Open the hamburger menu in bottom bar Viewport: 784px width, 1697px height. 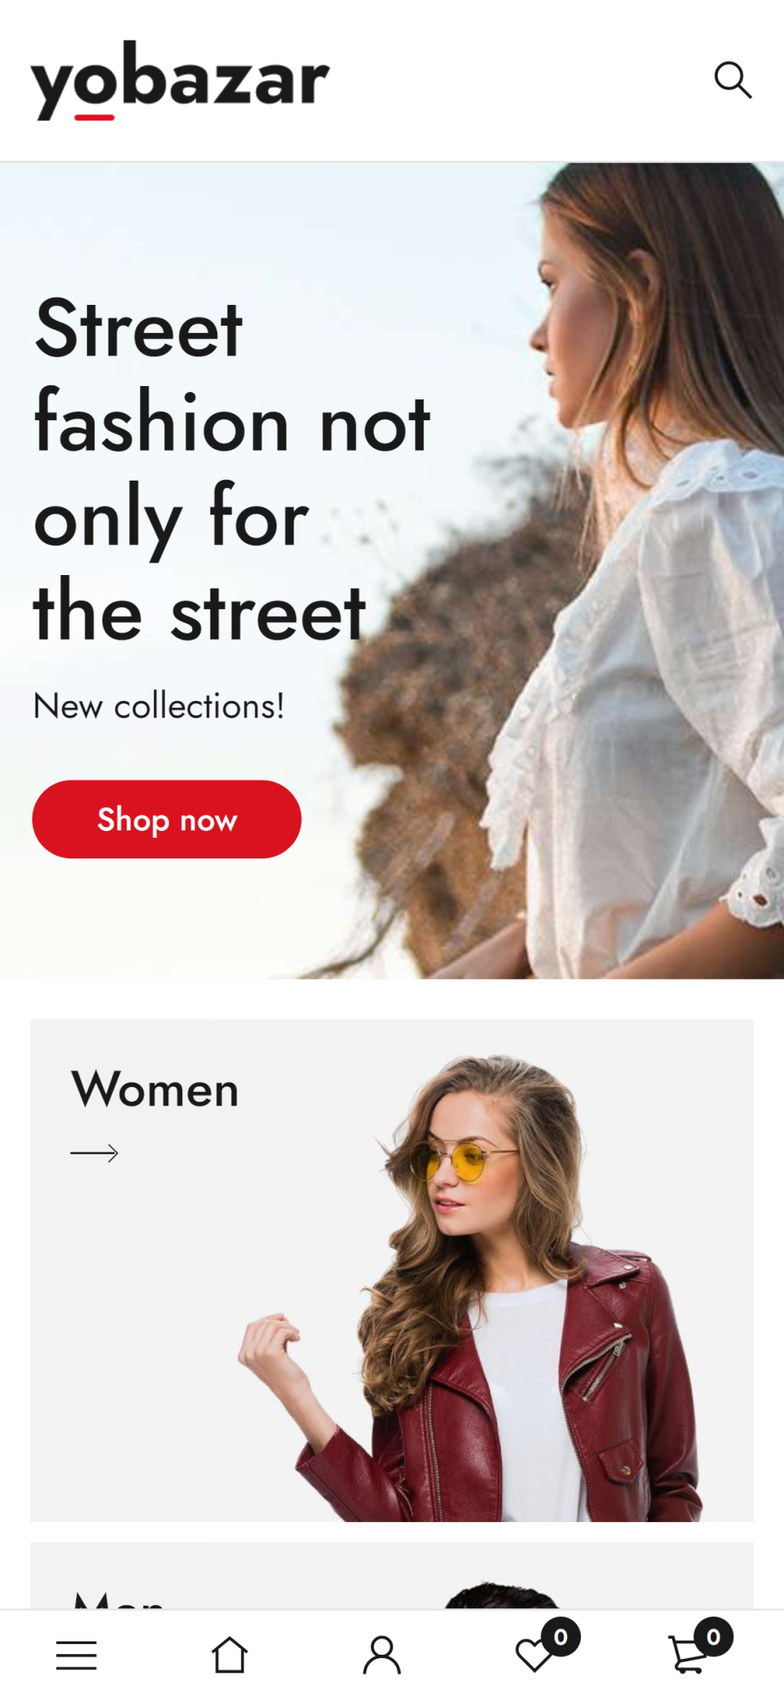[76, 1656]
